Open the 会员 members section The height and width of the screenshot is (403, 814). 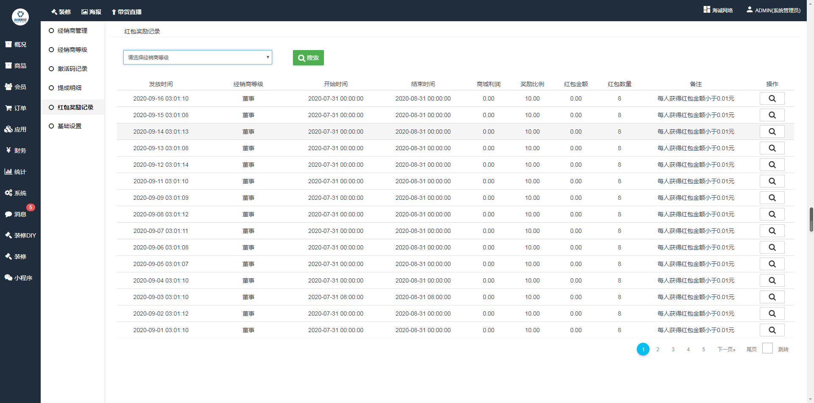[16, 87]
